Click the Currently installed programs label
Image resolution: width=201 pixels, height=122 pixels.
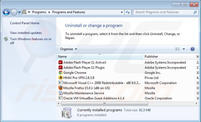(99, 110)
